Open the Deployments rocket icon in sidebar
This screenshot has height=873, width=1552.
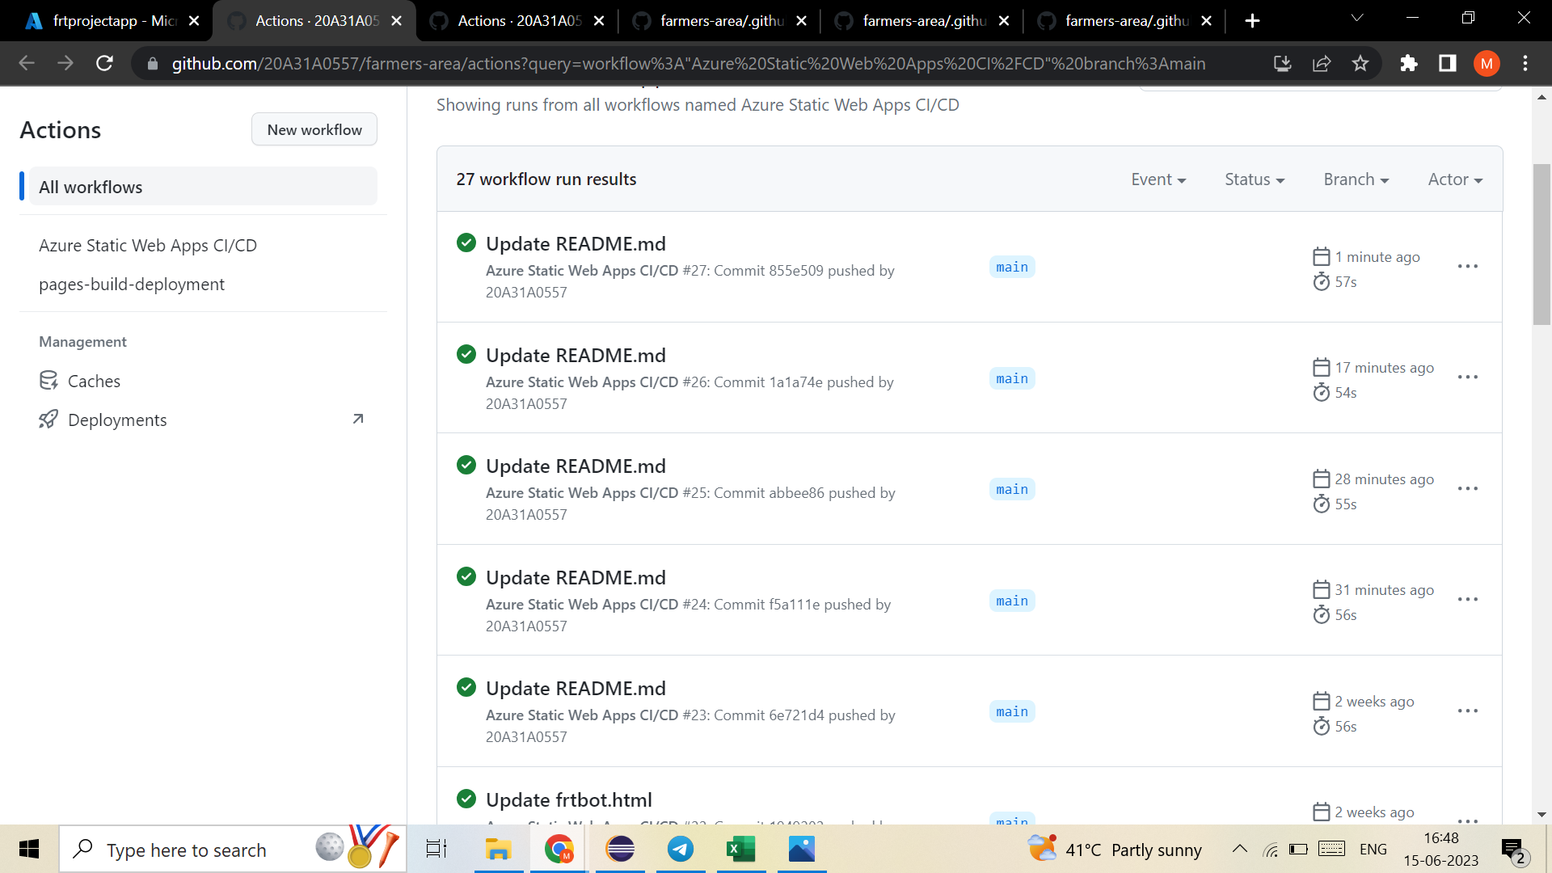coord(48,419)
